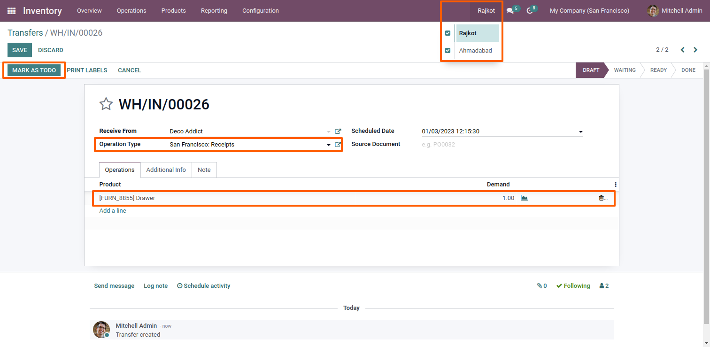Open external link for Operation Type
This screenshot has height=347, width=710.
pyautogui.click(x=338, y=145)
